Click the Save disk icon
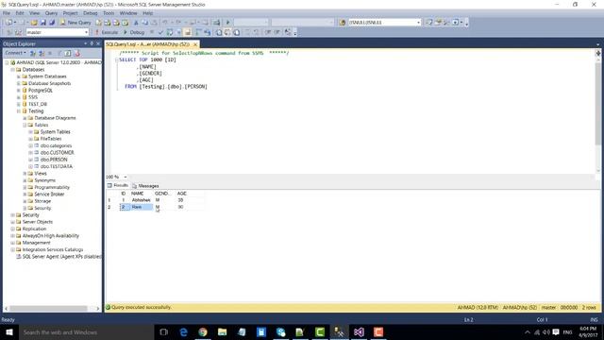 click(43, 23)
